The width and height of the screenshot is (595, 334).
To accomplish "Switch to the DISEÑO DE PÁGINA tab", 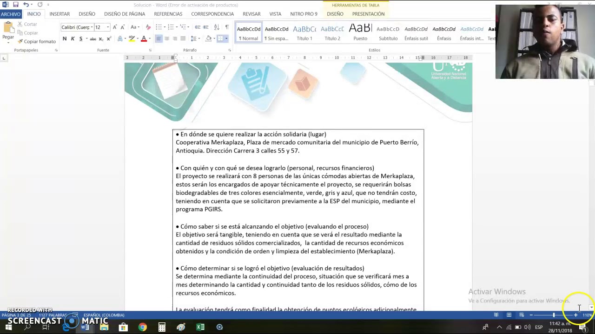I will tap(125, 14).
